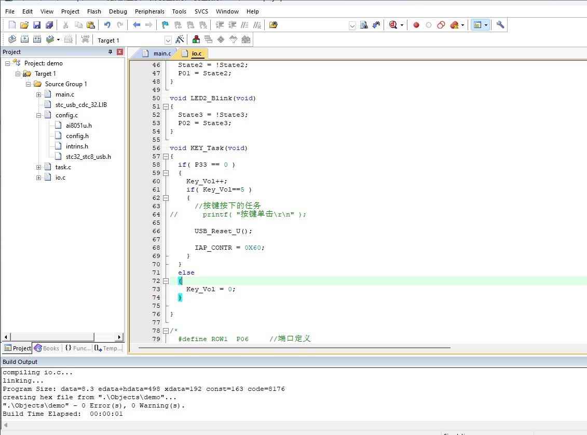The height and width of the screenshot is (435, 587).
Task: Save all files icon
Action: 49,25
